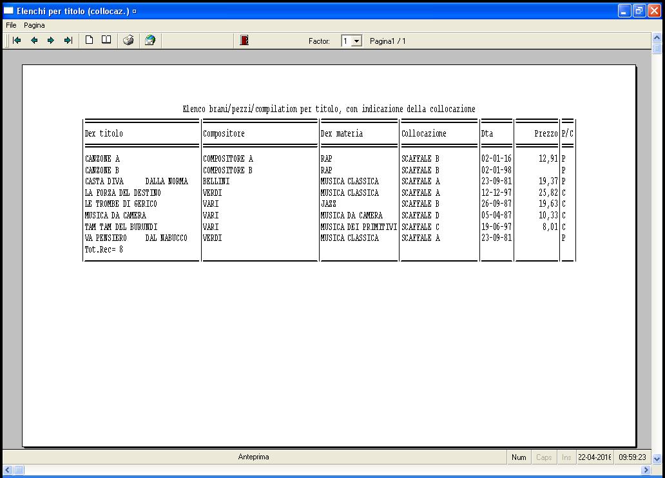Select the title 'TAM TAM DEL BURUNDI'
665x478 pixels.
point(121,227)
